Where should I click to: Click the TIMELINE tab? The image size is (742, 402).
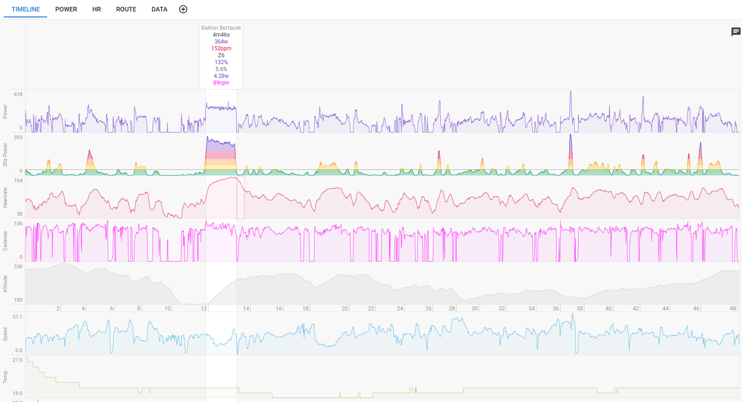[26, 9]
